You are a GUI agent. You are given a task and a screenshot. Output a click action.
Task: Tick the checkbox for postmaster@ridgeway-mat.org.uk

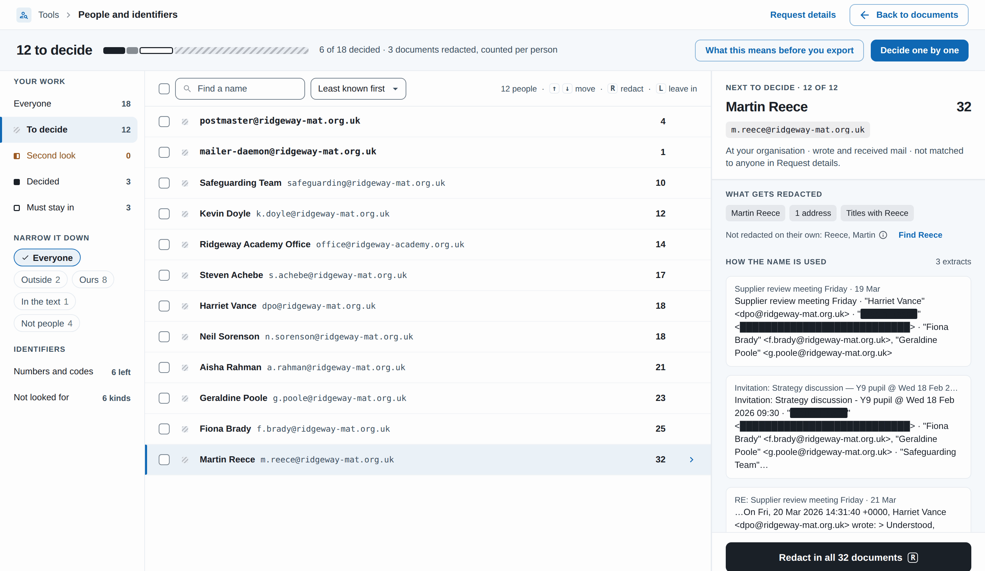coord(164,121)
